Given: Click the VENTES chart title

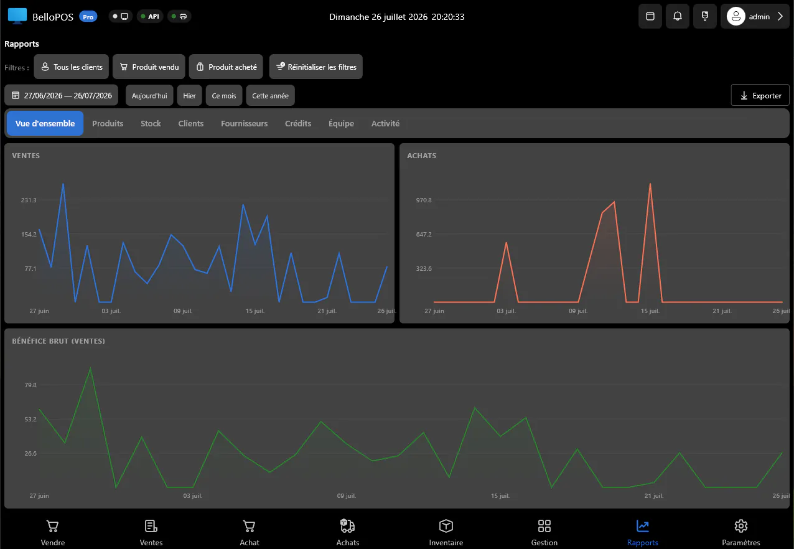Looking at the screenshot, I should coord(26,156).
